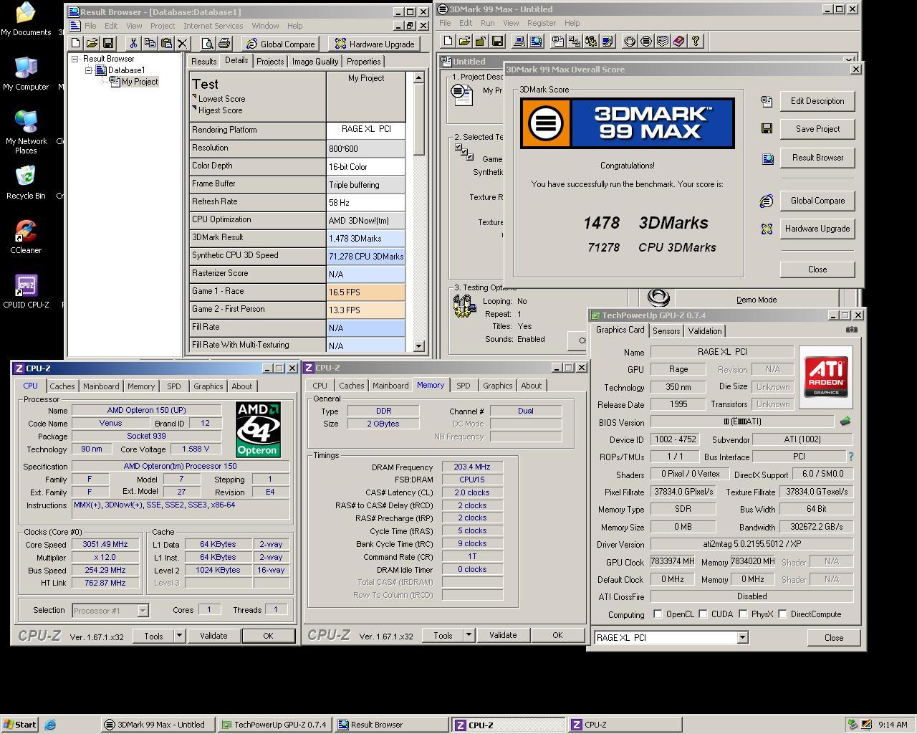
Task: Toggle the DirectCompute checkbox in GPU-Z
Action: click(x=782, y=614)
